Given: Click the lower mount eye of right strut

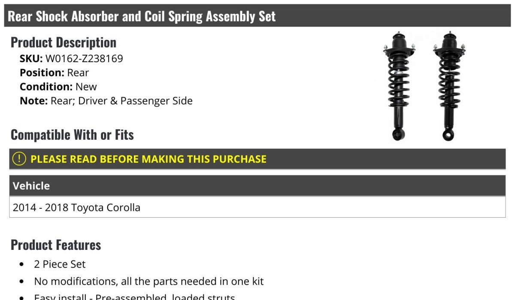Looking at the screenshot, I should coord(449,135).
